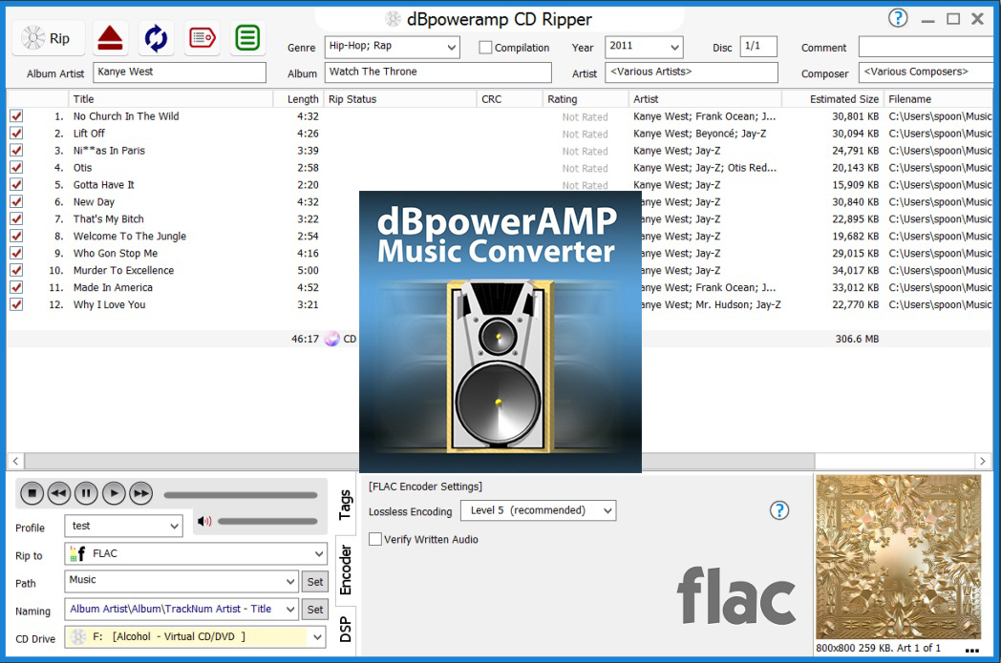
Task: Click the Album name field
Action: 437,73
